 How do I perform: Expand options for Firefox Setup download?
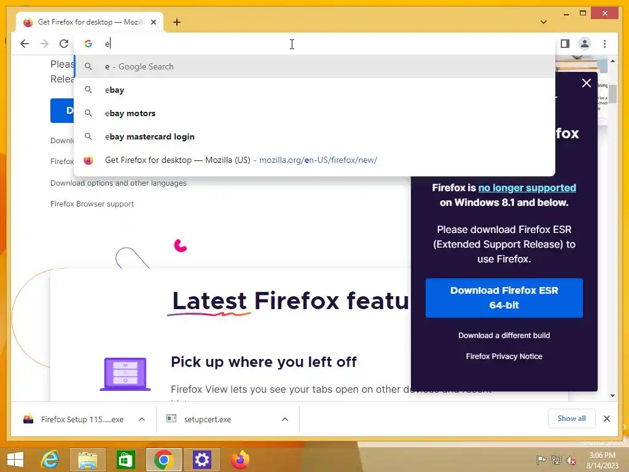point(142,419)
